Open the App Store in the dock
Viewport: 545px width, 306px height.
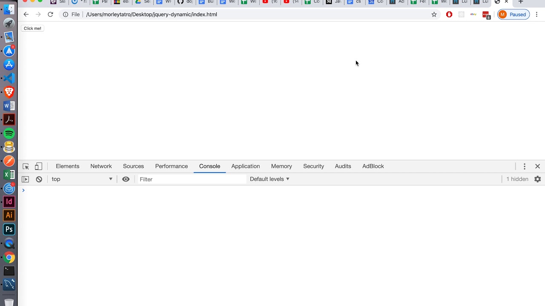pyautogui.click(x=9, y=65)
